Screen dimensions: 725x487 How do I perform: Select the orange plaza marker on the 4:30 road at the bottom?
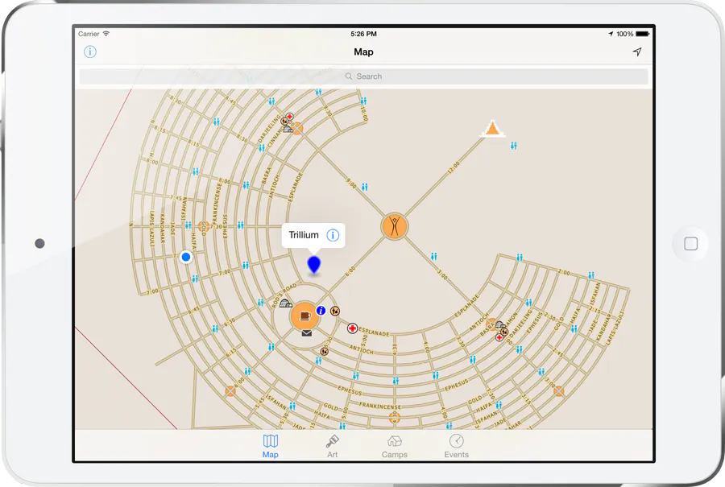(394, 418)
